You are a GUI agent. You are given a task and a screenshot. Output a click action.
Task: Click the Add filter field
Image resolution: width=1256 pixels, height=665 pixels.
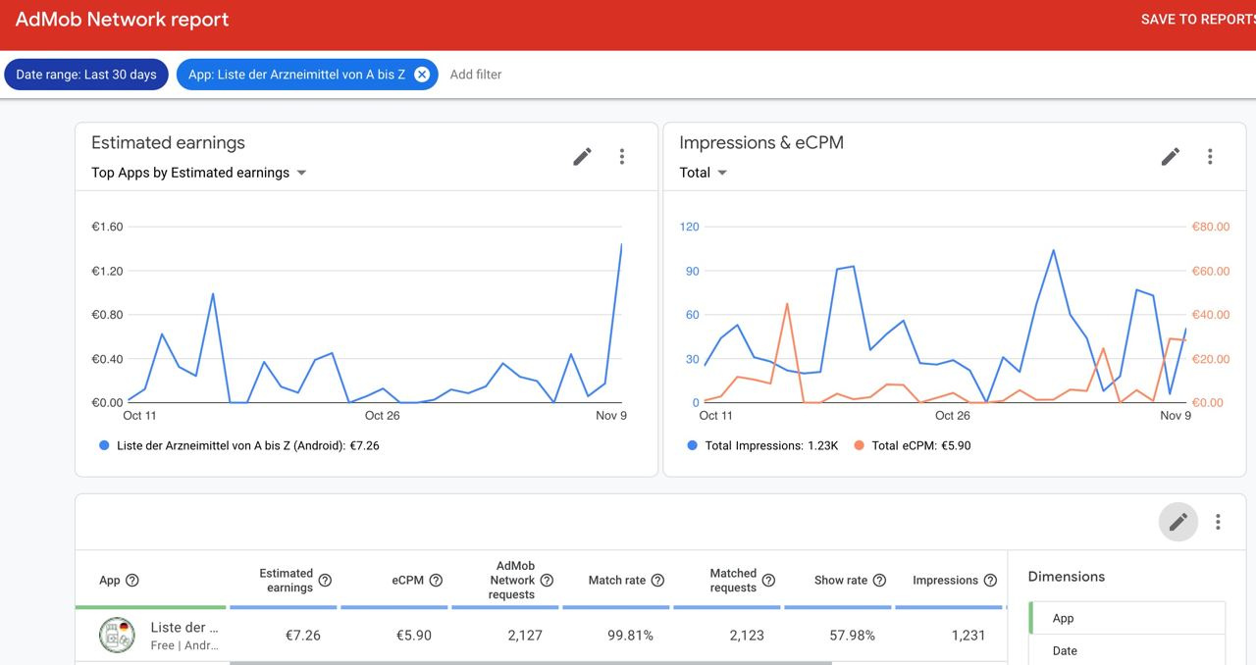click(476, 75)
